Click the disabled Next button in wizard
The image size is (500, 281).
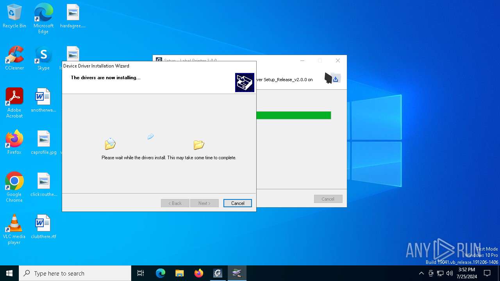pyautogui.click(x=204, y=203)
